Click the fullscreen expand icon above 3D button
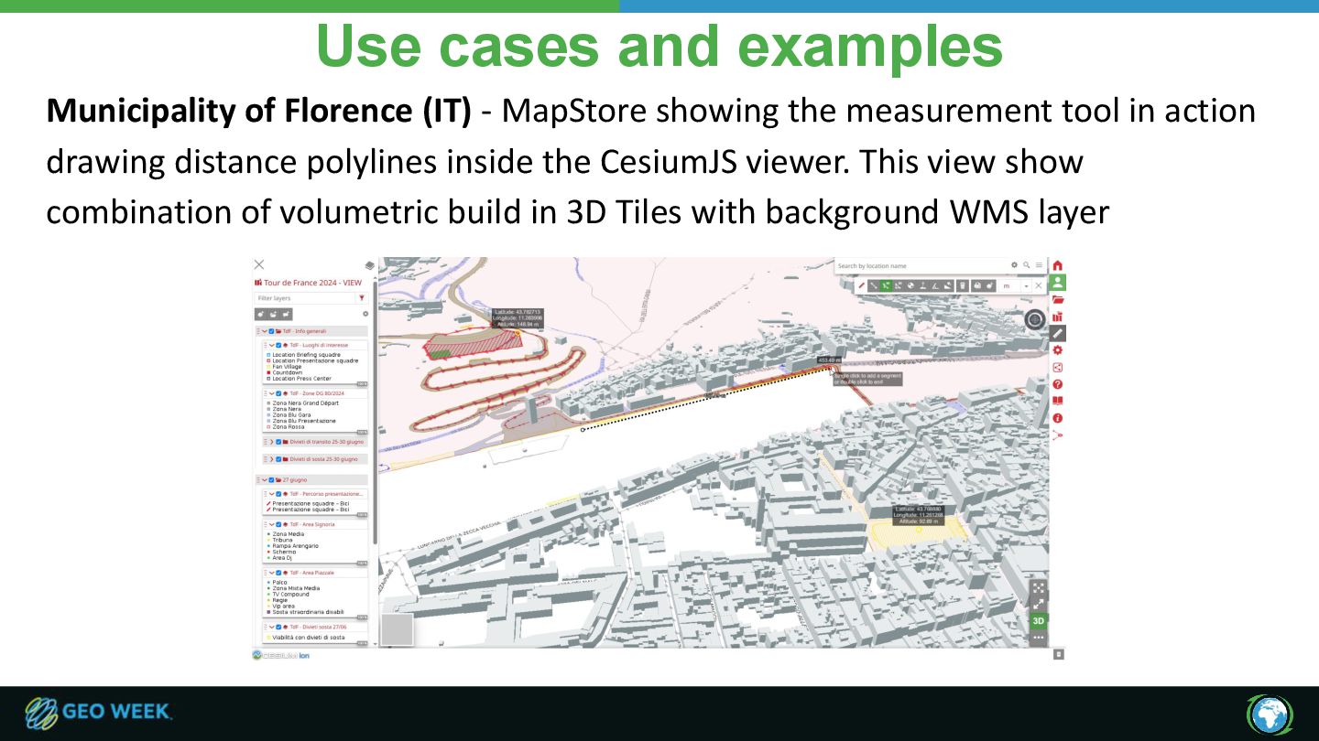 1038,604
